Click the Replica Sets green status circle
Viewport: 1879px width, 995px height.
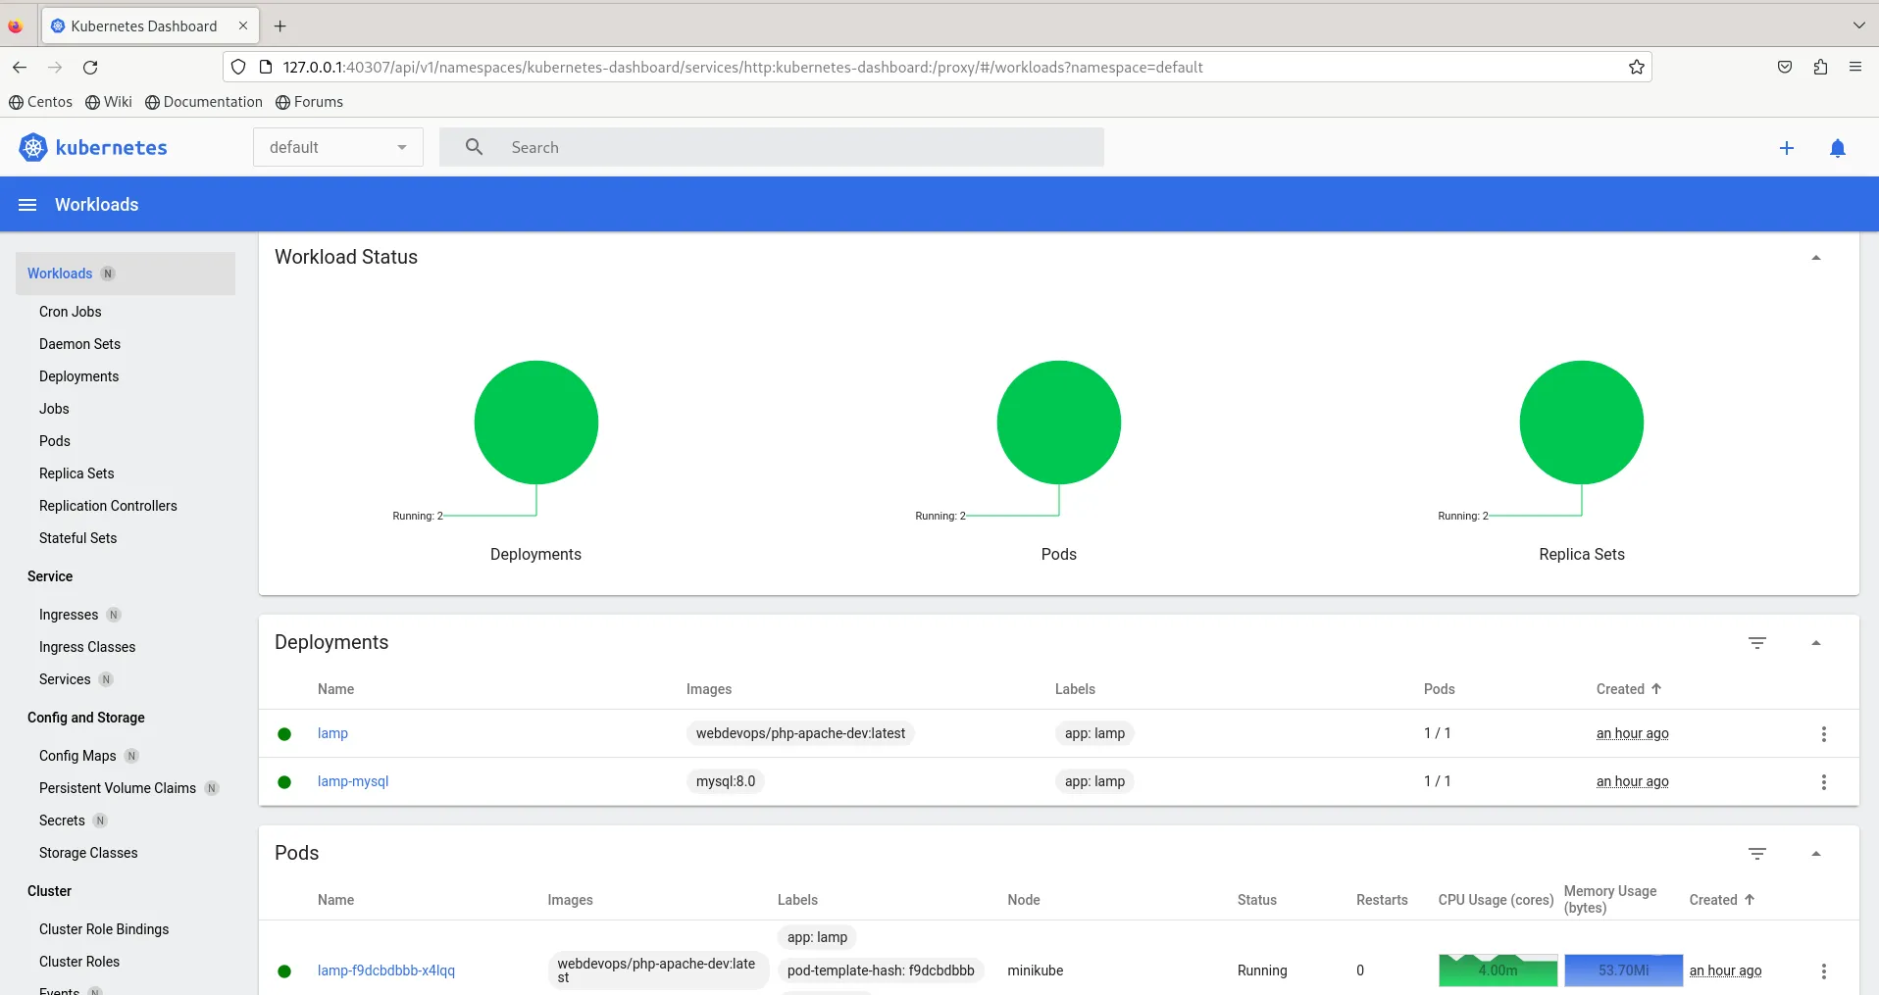(x=1582, y=423)
